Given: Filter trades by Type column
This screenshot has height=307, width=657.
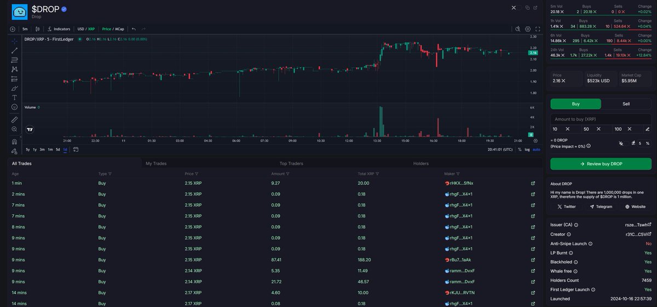Looking at the screenshot, I should pyautogui.click(x=110, y=174).
